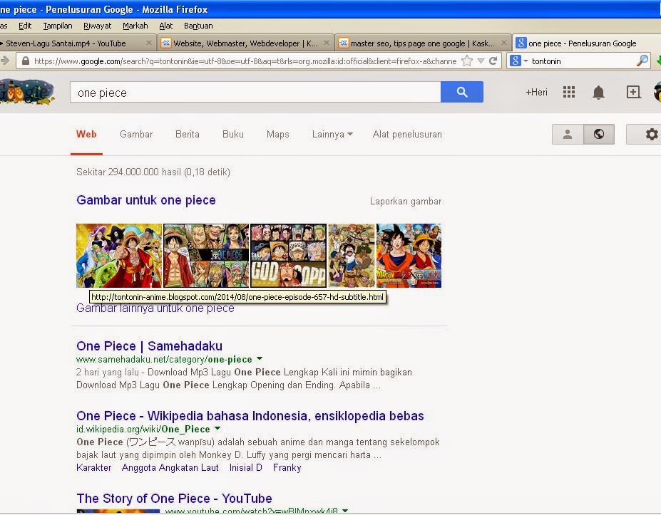Switch to the Gambar search tab

pos(135,134)
